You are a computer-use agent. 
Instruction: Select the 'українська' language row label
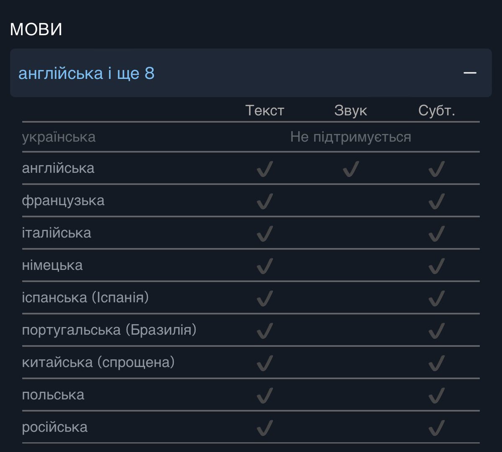59,137
